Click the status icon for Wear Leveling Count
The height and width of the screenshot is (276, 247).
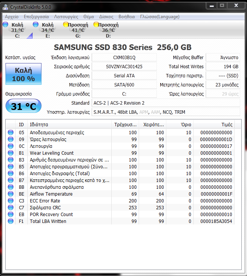pos(11,153)
